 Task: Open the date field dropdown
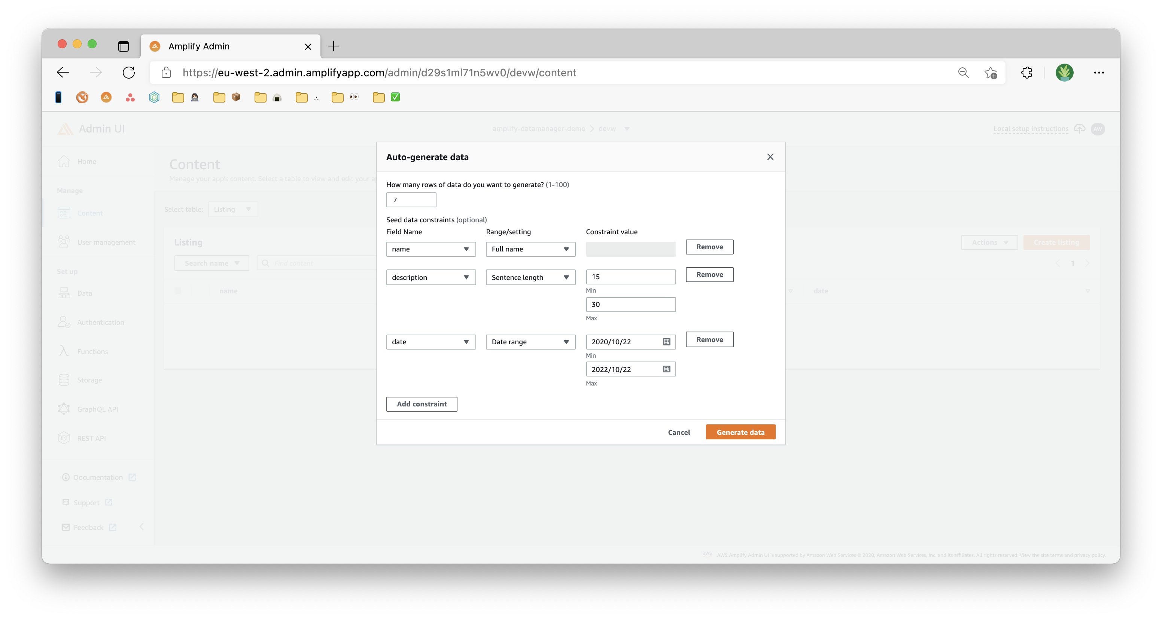click(431, 342)
